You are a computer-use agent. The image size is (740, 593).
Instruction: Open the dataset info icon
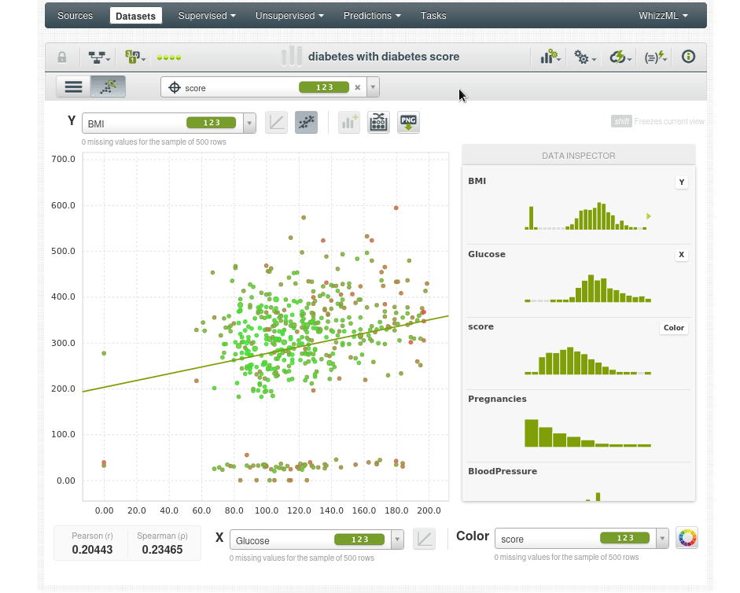688,57
